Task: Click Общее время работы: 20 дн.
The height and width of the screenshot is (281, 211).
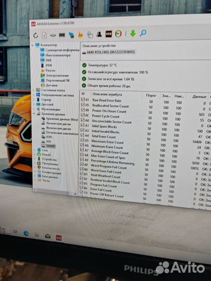Action: tap(109, 86)
